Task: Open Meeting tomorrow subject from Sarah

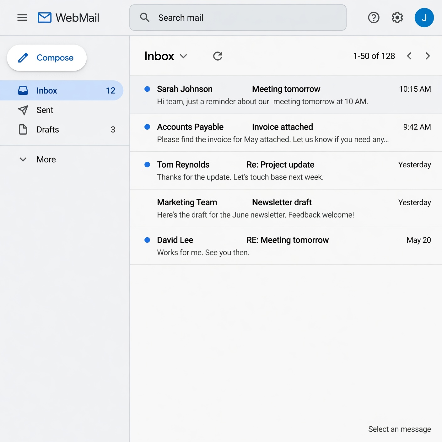Action: pyautogui.click(x=286, y=89)
